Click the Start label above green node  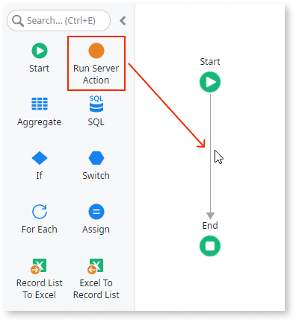(x=210, y=62)
